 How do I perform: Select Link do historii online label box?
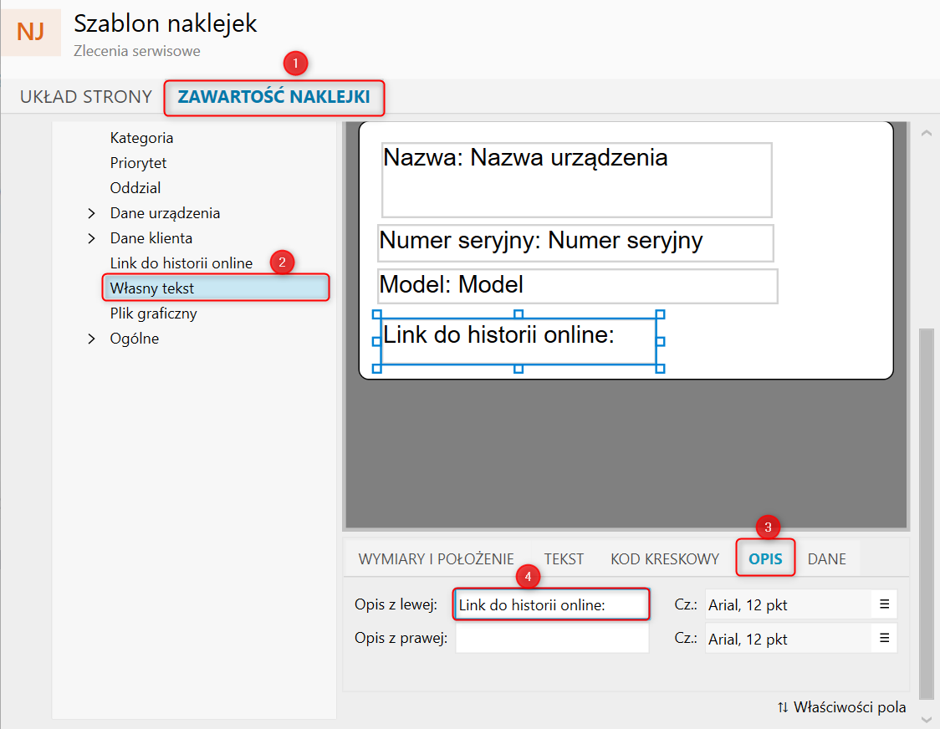(x=519, y=341)
